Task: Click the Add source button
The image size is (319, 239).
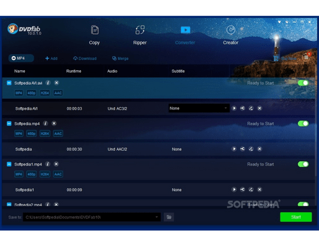Action: pos(51,59)
